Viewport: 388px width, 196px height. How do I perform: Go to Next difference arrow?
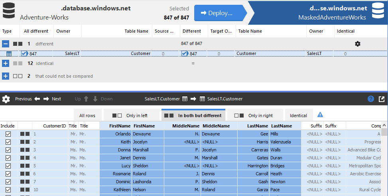pos(46,99)
